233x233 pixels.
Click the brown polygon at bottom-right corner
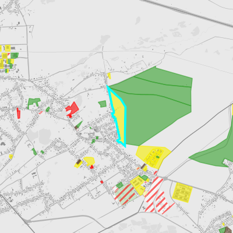click(228, 230)
